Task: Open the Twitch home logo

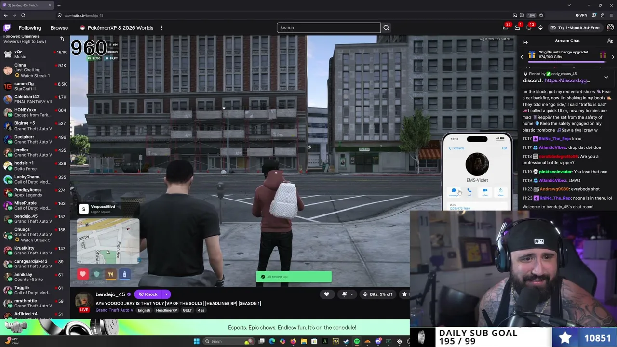Action: (x=7, y=28)
